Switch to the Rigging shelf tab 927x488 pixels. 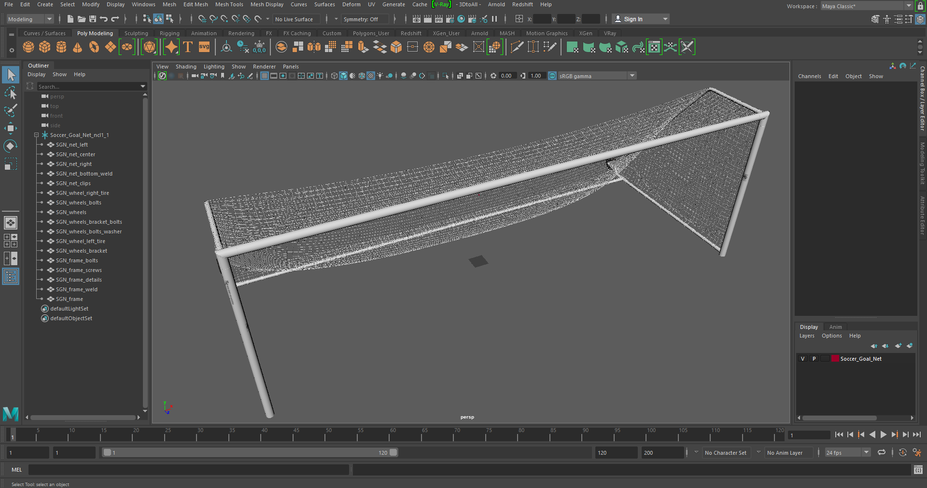[x=169, y=33]
